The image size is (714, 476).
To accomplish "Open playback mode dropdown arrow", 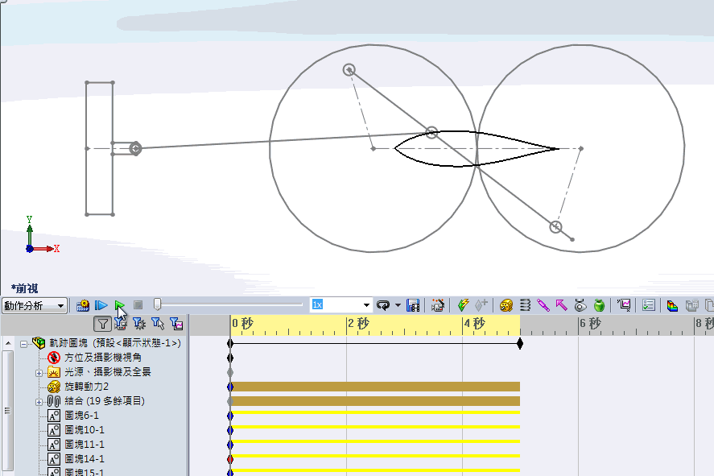I will (x=398, y=305).
